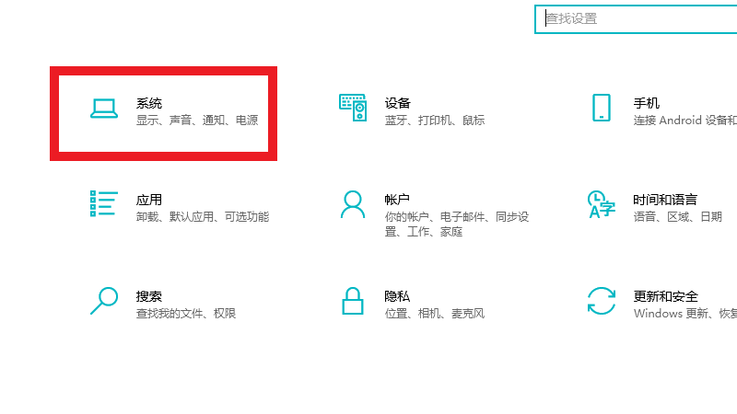
Task: Click the keyboard and speaker 设备 icon
Action: pyautogui.click(x=353, y=108)
